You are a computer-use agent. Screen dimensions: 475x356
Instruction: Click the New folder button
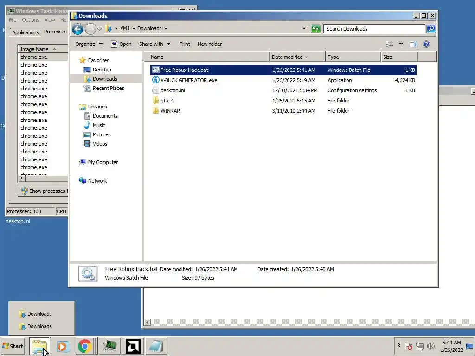[210, 44]
